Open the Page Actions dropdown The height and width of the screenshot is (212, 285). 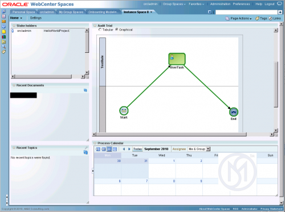point(241,18)
